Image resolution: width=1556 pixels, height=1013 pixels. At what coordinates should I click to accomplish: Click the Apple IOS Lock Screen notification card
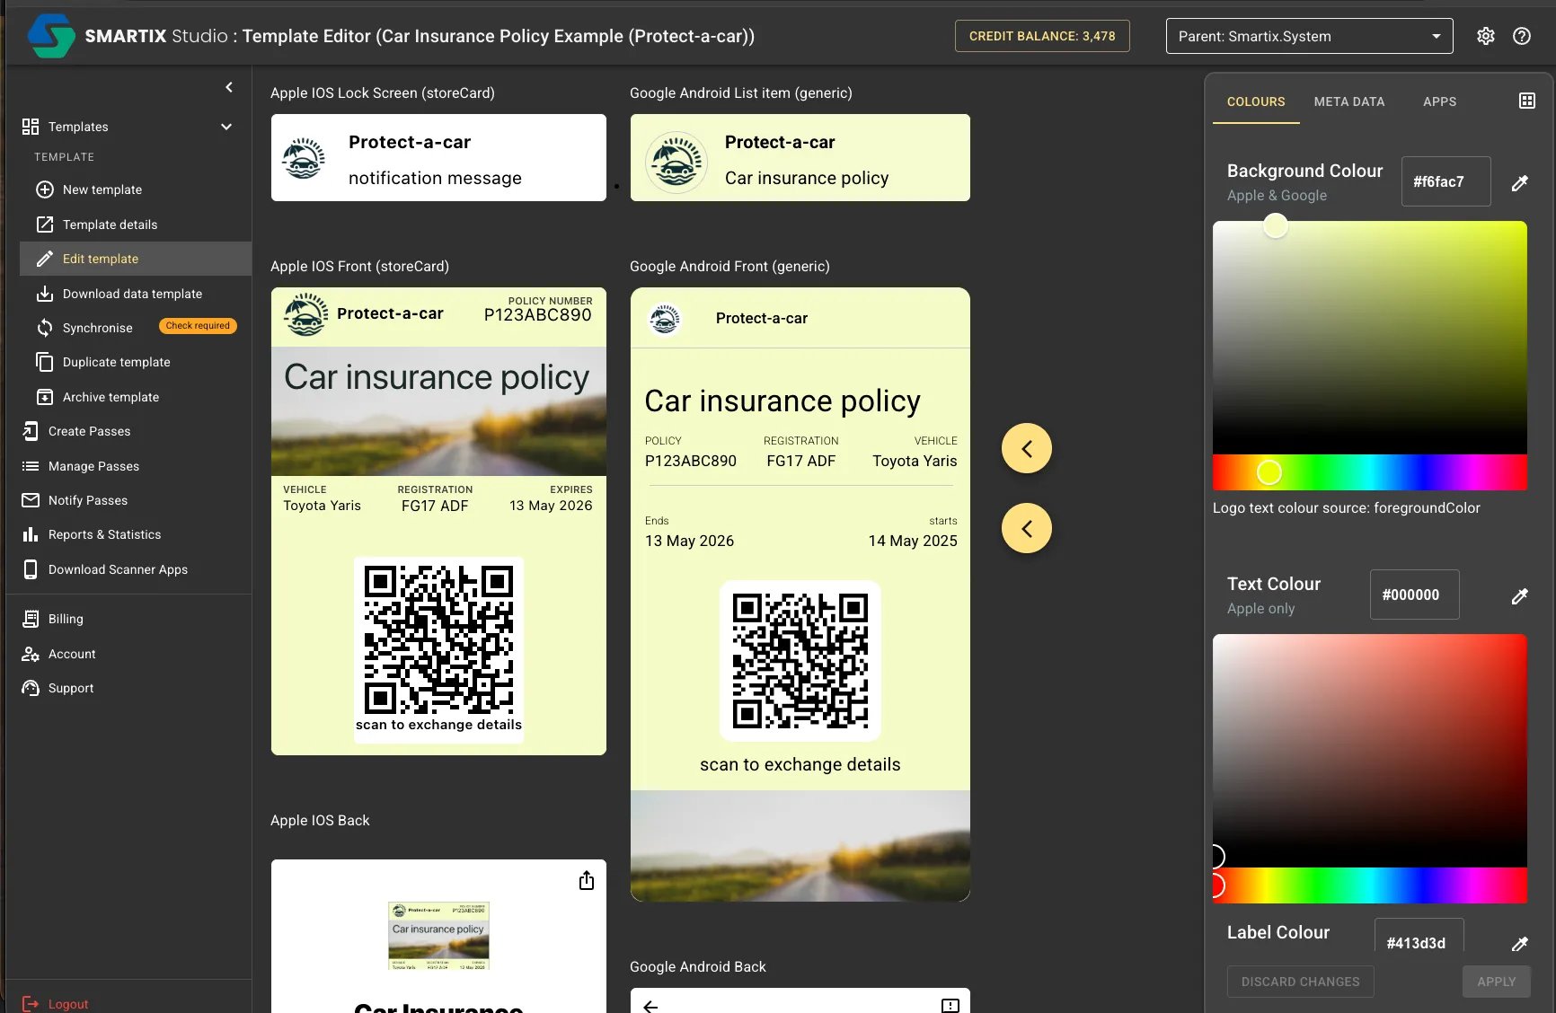click(438, 157)
